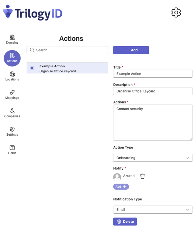Click the Delete button

125,221
